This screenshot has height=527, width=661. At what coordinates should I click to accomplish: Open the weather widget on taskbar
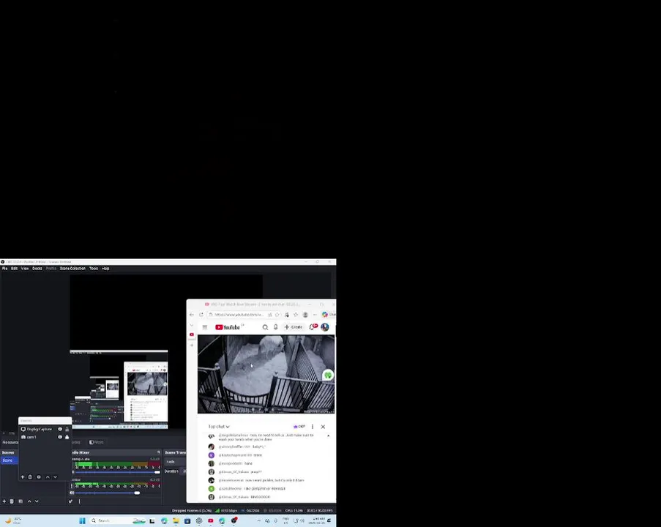pos(12,521)
